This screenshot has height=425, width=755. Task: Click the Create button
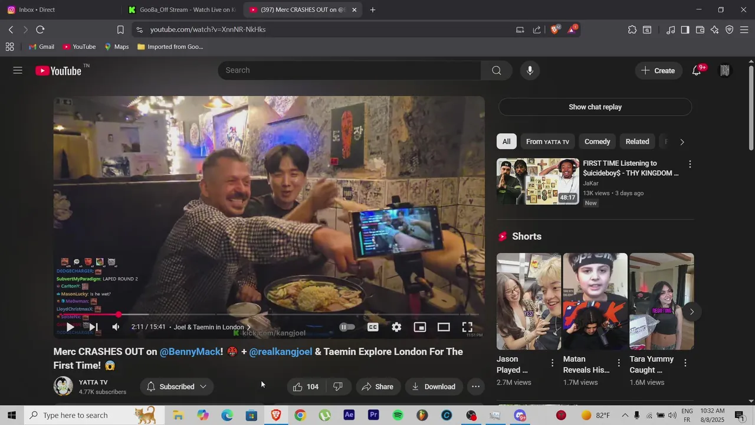point(658,70)
